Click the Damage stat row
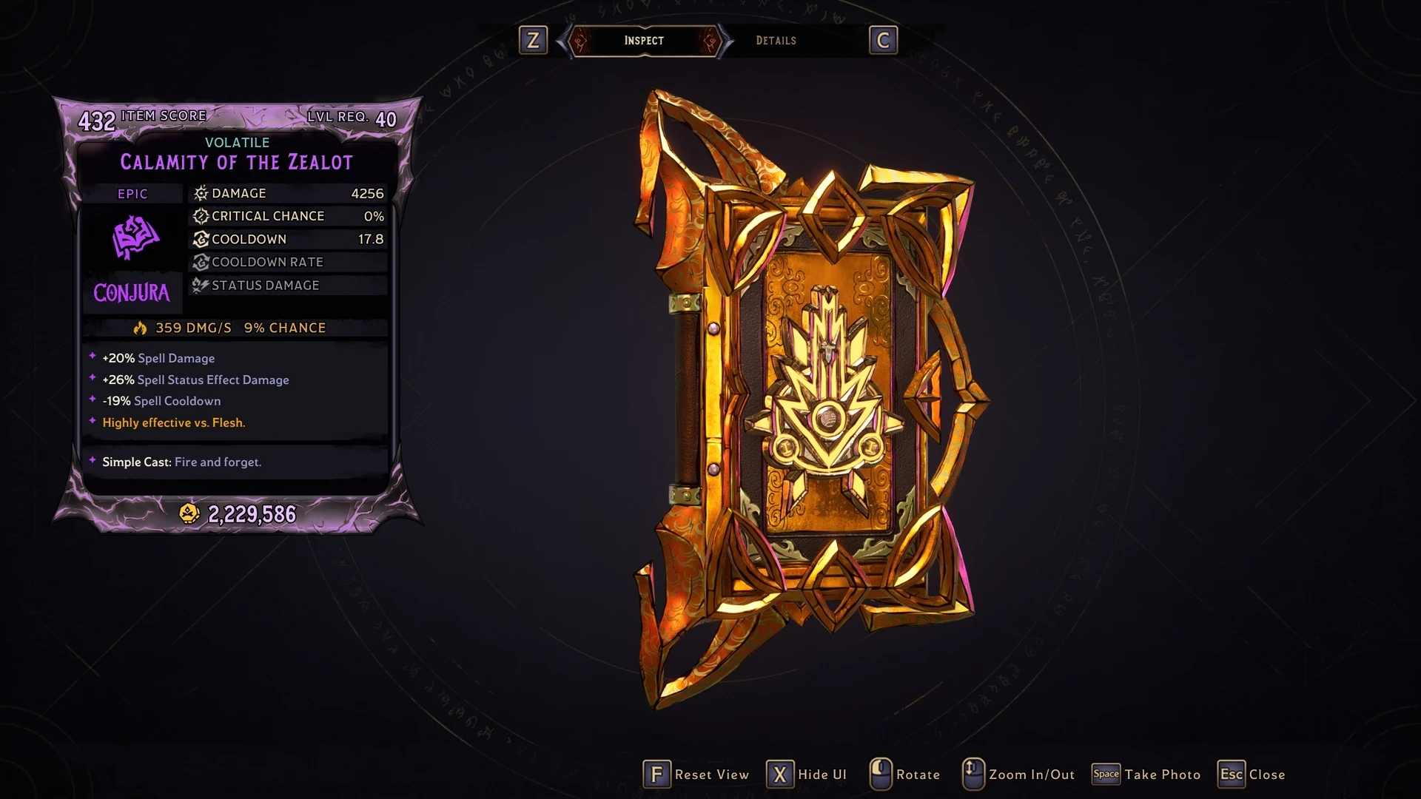This screenshot has width=1421, height=799. pyautogui.click(x=289, y=193)
